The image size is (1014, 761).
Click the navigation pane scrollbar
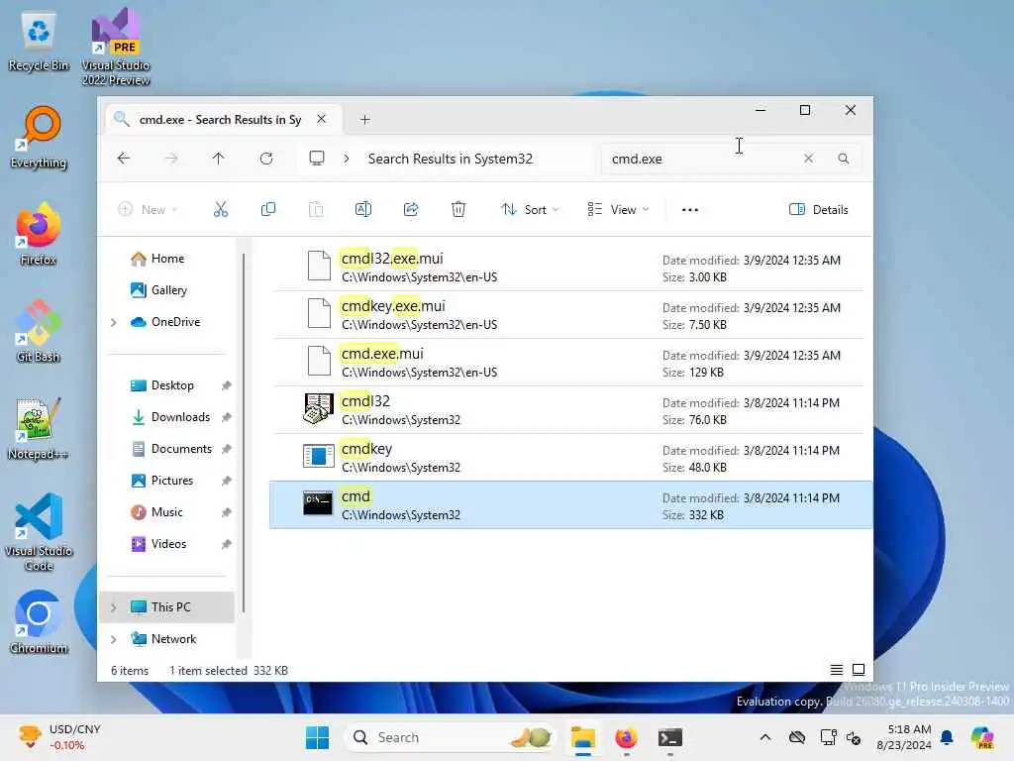244,432
